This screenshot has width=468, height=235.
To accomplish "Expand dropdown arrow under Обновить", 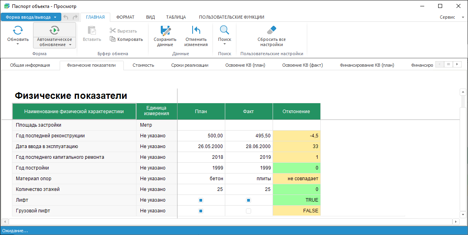I will tap(18, 44).
